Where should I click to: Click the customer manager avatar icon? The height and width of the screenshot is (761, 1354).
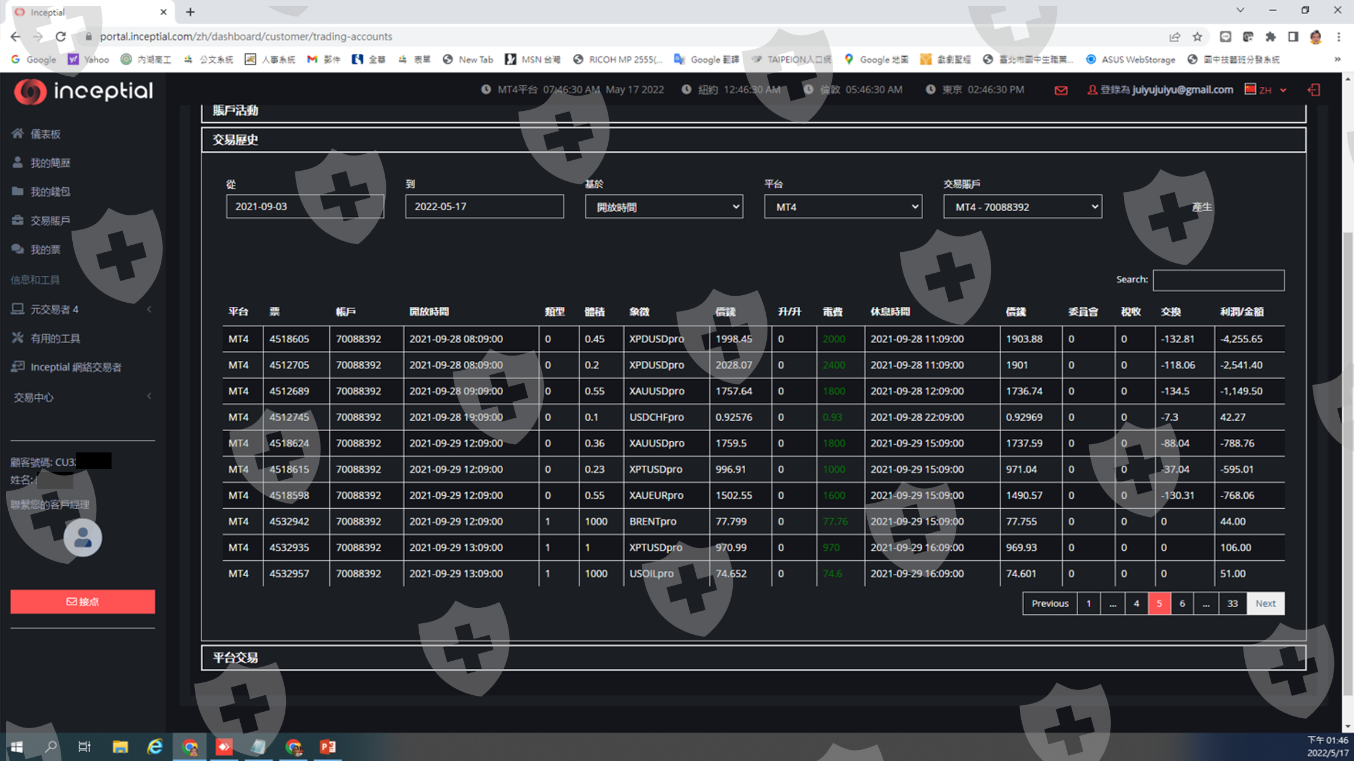82,537
